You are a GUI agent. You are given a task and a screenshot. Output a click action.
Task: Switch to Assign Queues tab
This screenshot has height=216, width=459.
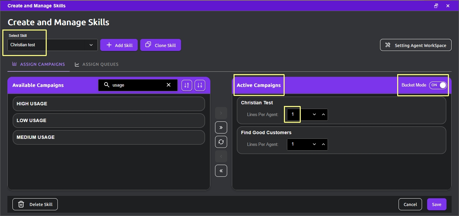97,64
